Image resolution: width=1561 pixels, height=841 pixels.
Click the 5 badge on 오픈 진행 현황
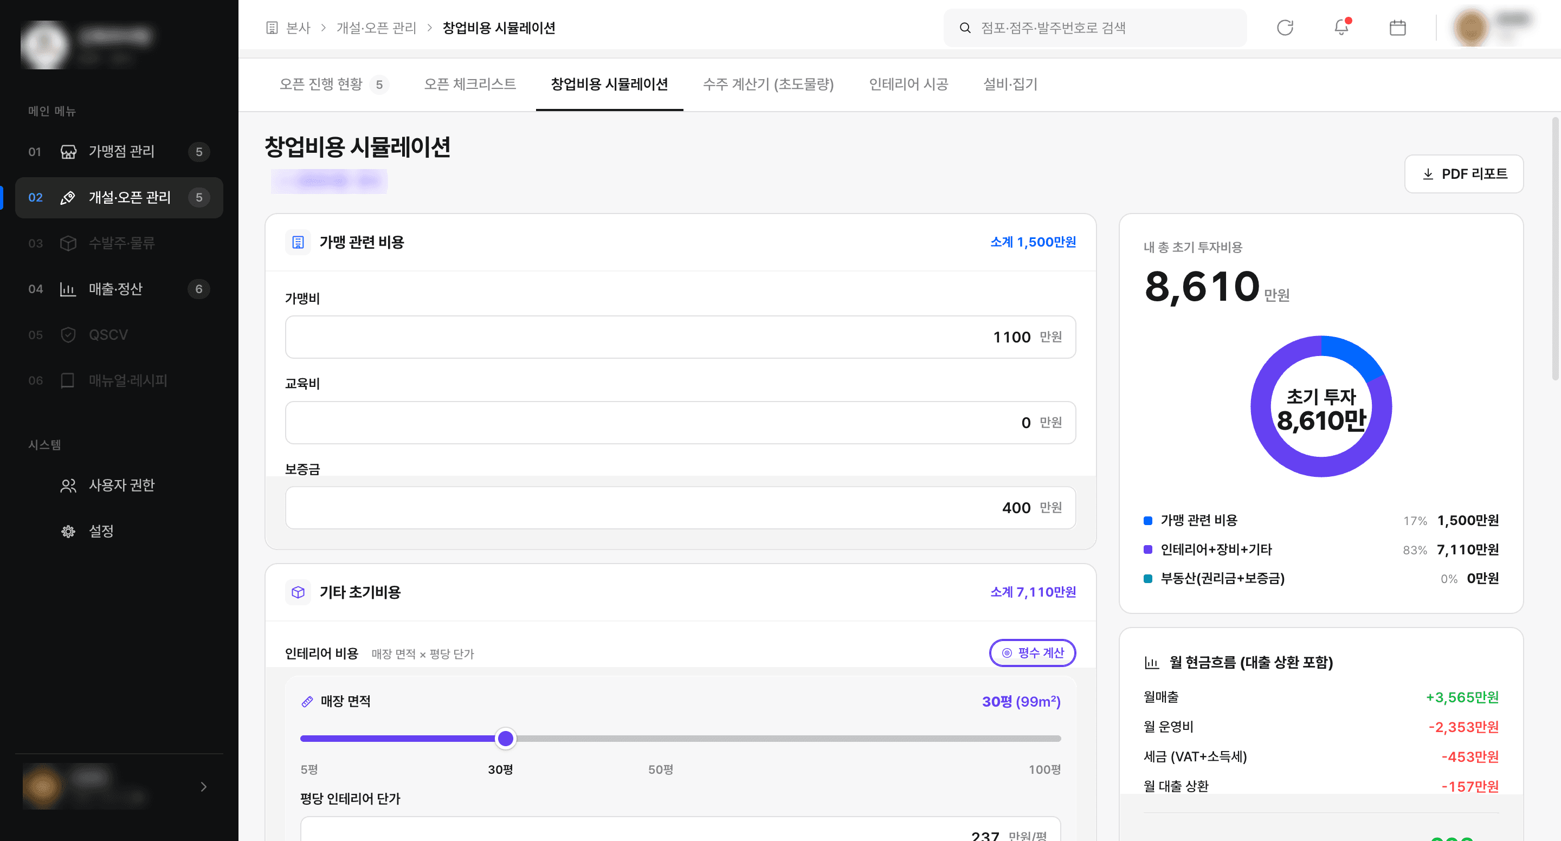coord(379,85)
